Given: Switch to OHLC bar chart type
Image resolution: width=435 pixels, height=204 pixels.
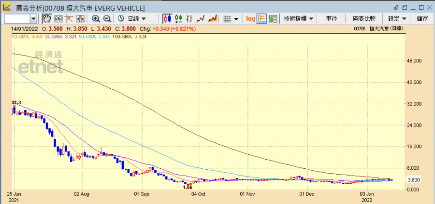Looking at the screenshot, I should (x=190, y=18).
